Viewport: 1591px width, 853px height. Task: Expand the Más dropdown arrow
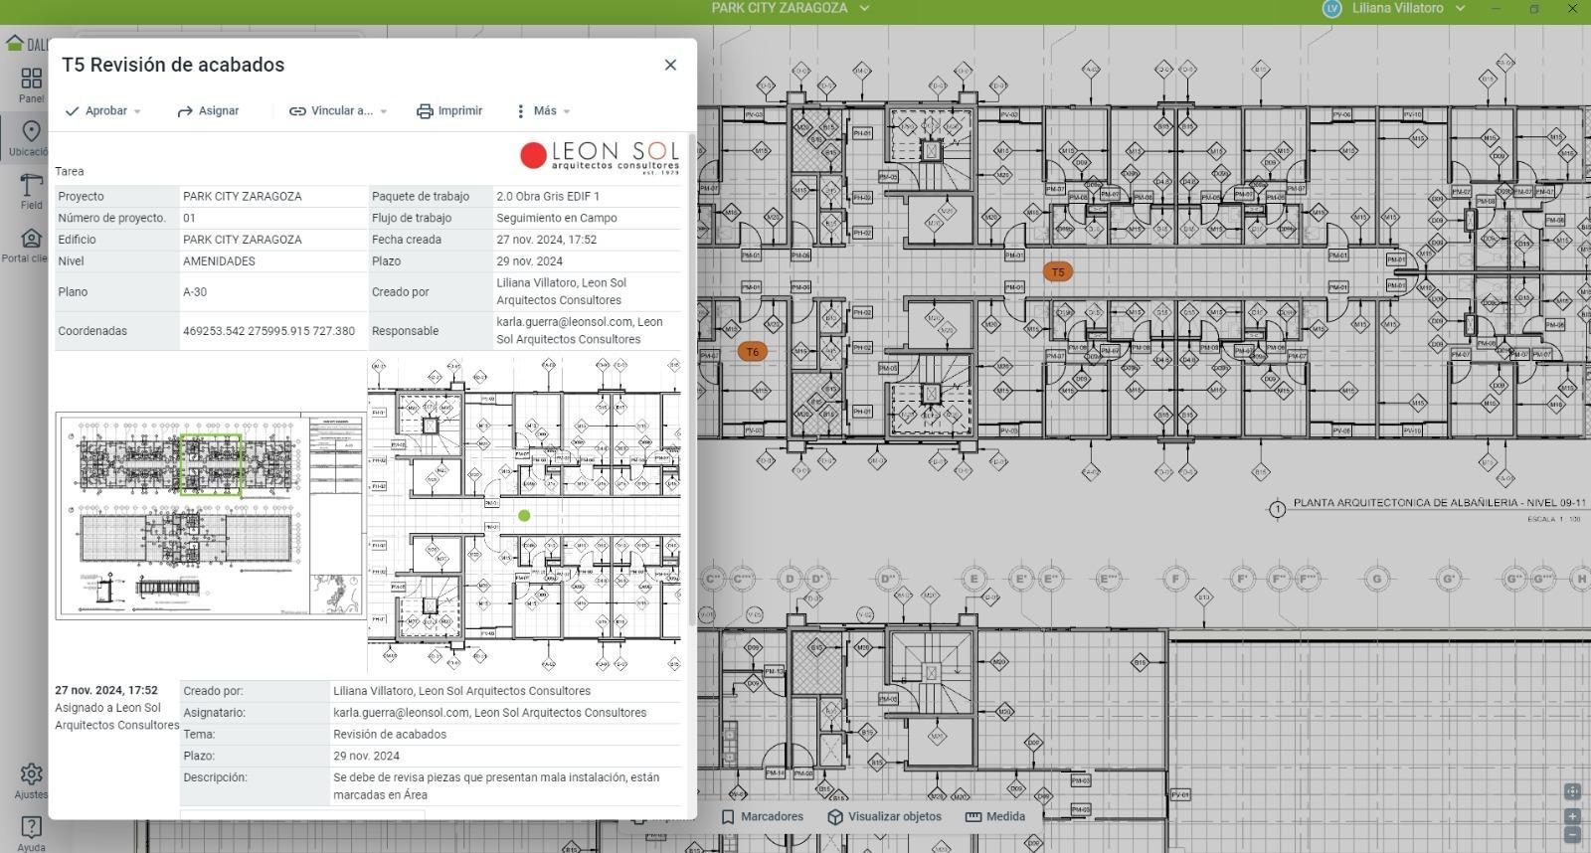(x=567, y=111)
